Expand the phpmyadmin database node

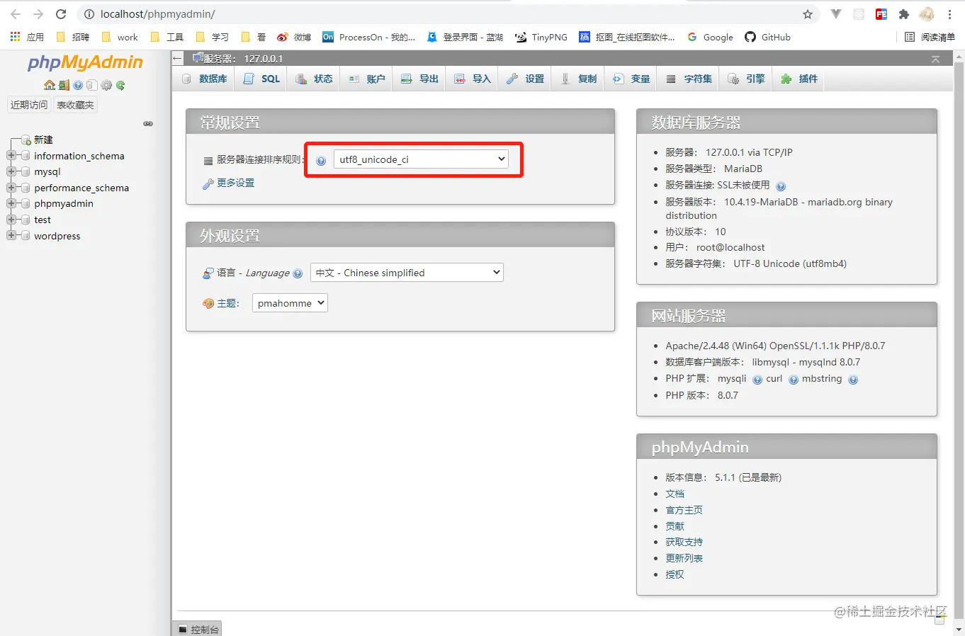click(11, 203)
